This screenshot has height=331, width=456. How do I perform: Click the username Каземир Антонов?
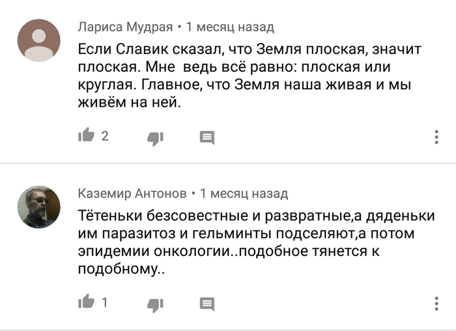(132, 194)
